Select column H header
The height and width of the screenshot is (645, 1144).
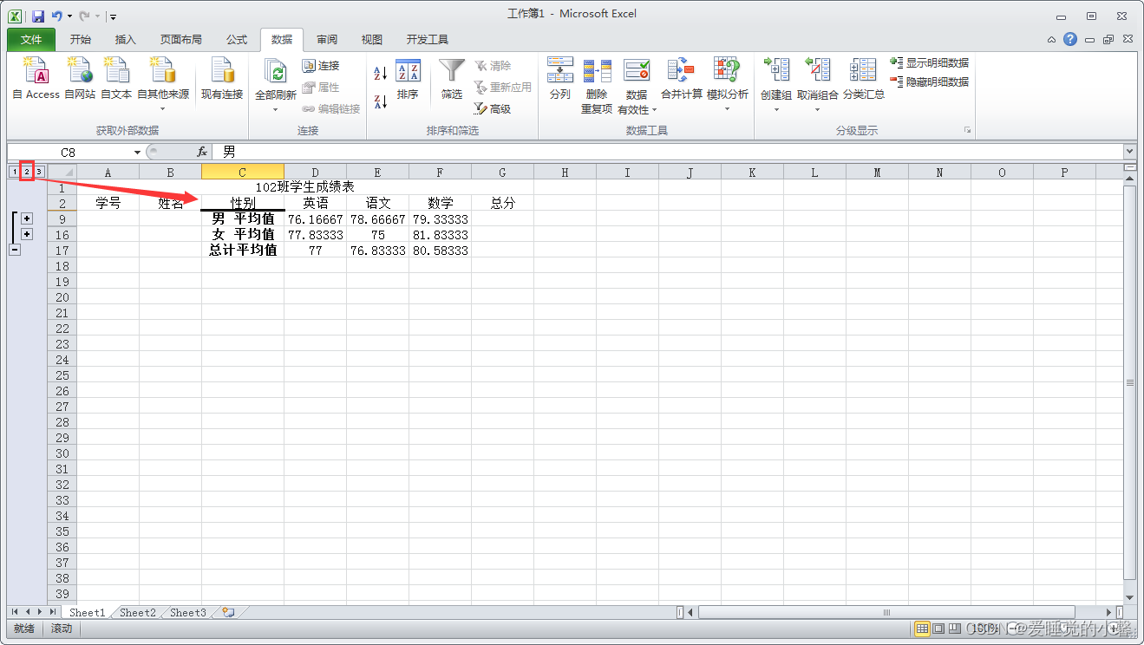(565, 172)
